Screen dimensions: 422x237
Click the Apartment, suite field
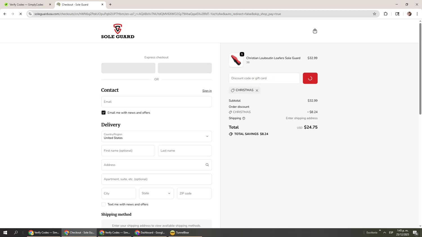(156, 179)
